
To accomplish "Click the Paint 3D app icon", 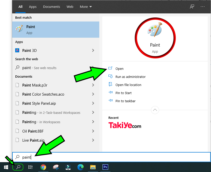I will pos(17,50).
